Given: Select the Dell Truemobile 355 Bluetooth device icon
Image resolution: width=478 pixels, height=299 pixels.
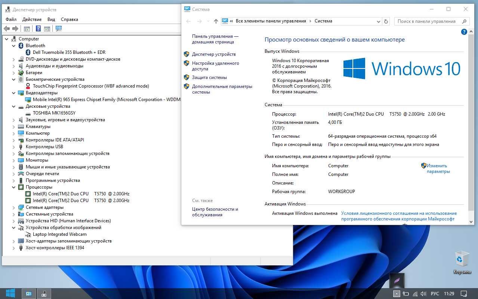Looking at the screenshot, I should pyautogui.click(x=28, y=52).
